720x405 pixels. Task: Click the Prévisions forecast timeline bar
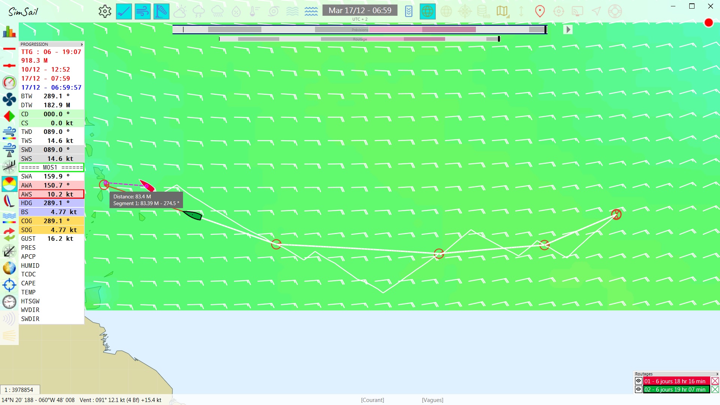tap(360, 29)
